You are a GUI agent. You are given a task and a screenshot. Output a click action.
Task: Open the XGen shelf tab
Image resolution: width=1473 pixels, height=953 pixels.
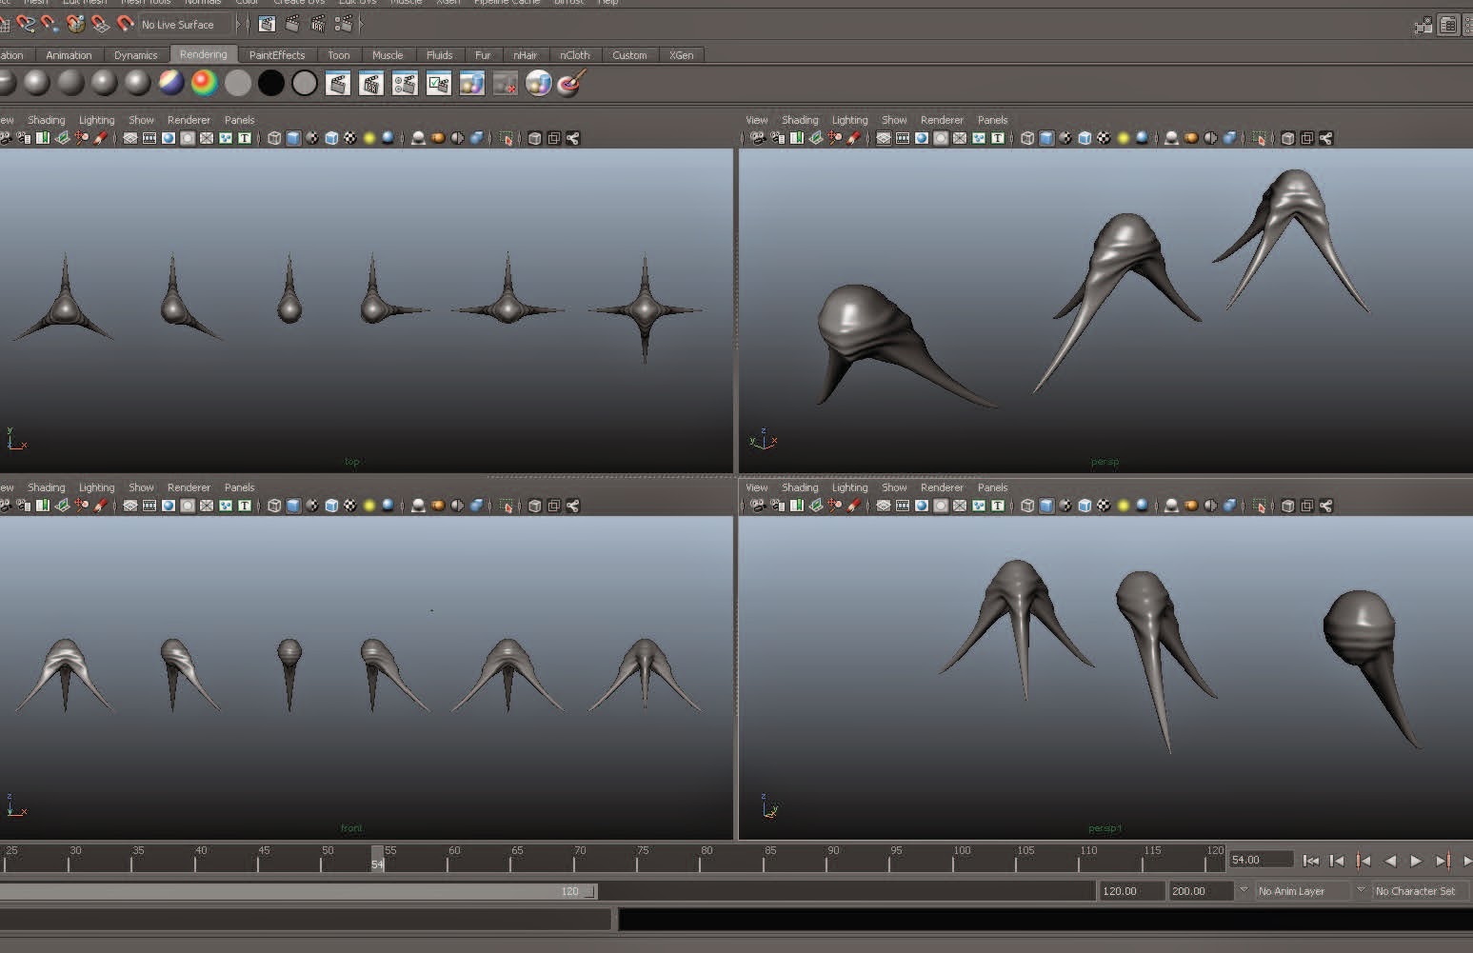681,55
